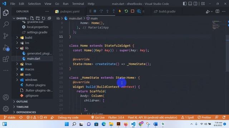This screenshot has width=229, height=128.
Task: Toggle bottom panel layout
Action: click(190, 4)
